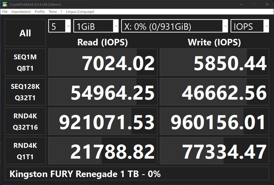Run all benchmarks with the All button
The height and width of the screenshot is (185, 274).
click(25, 33)
